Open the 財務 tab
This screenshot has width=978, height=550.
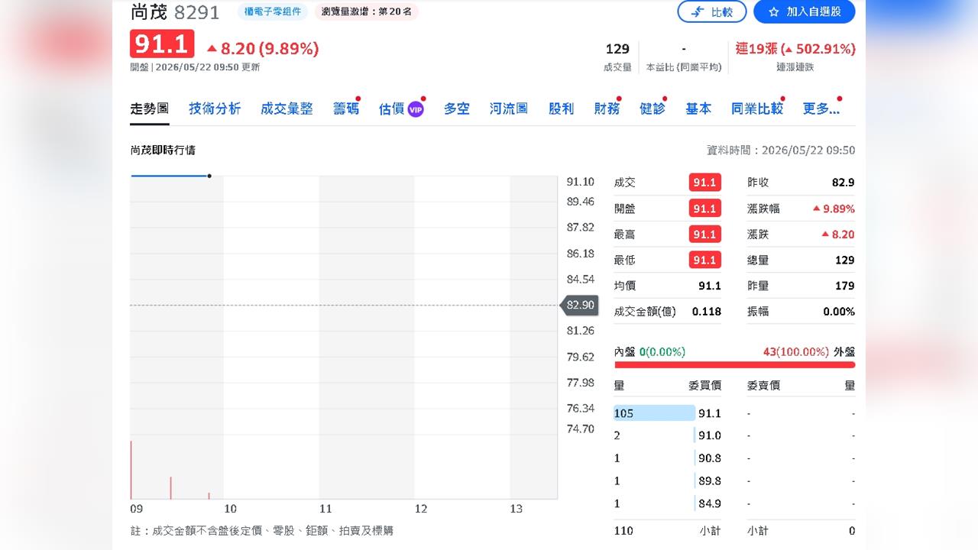pos(607,108)
